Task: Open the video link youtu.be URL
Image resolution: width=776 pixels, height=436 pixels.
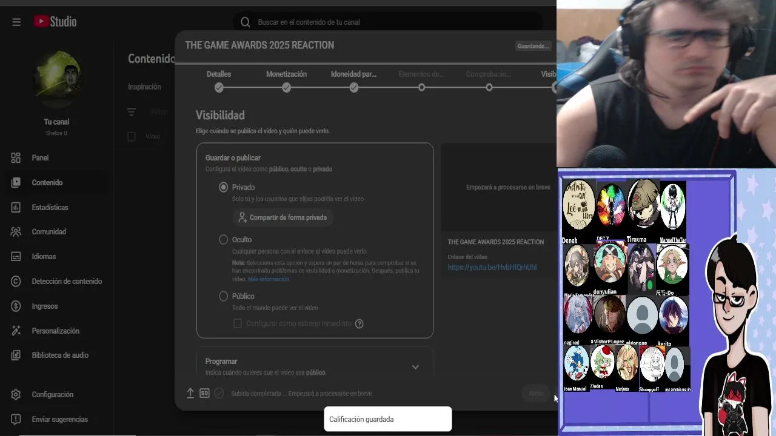Action: [492, 267]
